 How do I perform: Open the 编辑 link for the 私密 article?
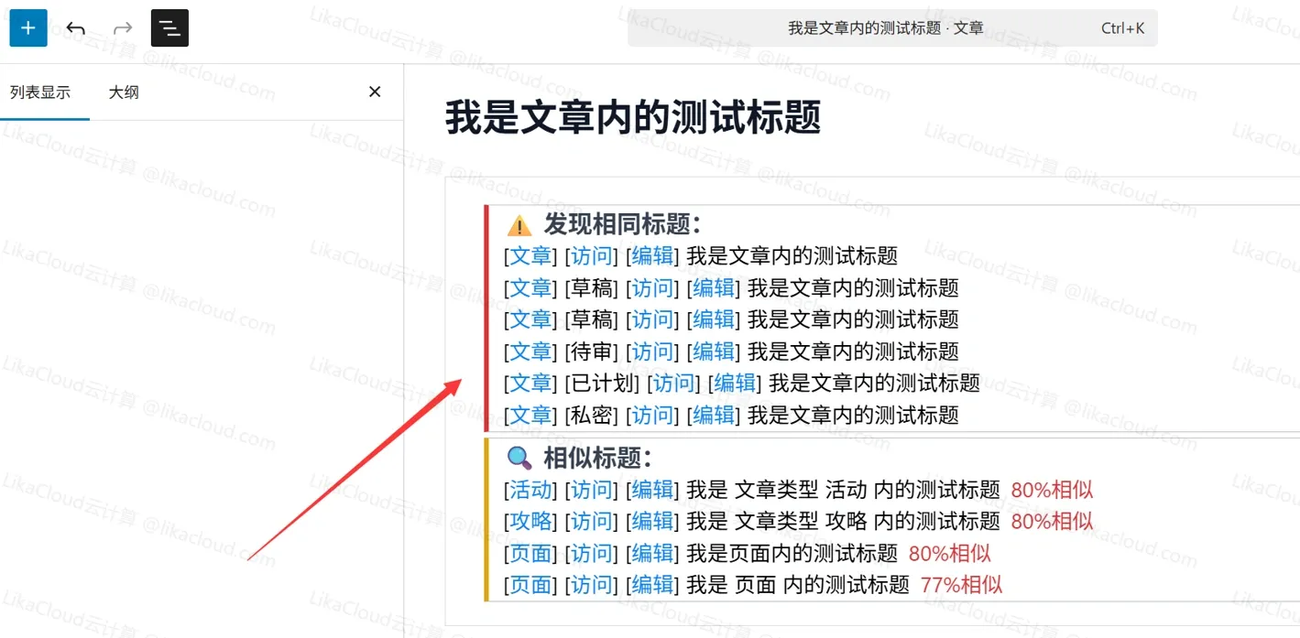click(x=713, y=415)
